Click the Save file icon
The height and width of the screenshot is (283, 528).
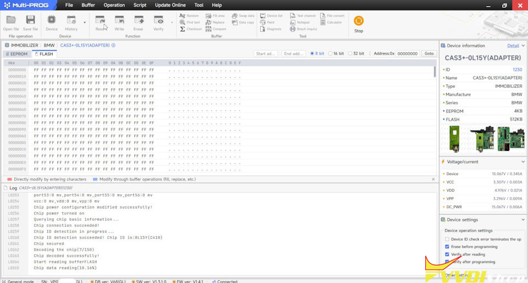pos(31,23)
